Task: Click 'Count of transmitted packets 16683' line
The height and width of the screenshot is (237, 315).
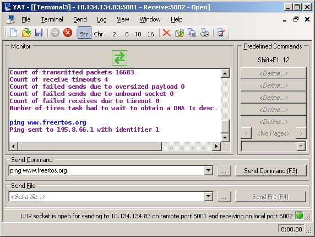Action: (x=72, y=72)
